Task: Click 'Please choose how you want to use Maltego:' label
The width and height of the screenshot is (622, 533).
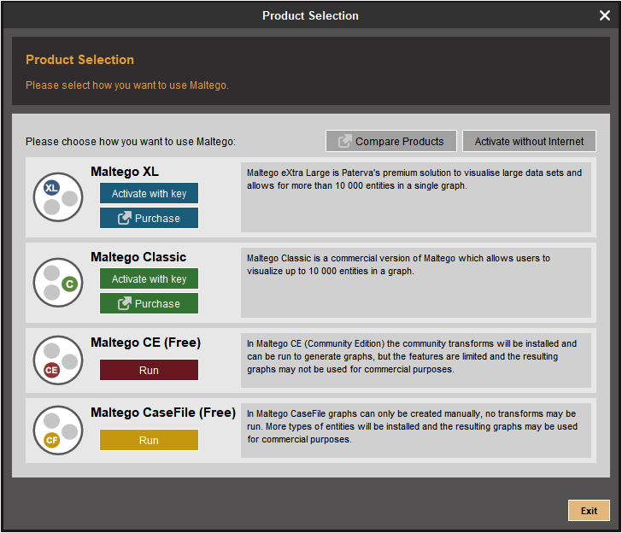Action: [x=131, y=142]
